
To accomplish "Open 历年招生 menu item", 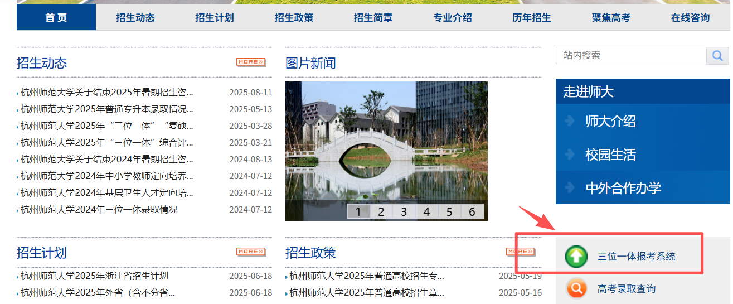I will (x=531, y=18).
